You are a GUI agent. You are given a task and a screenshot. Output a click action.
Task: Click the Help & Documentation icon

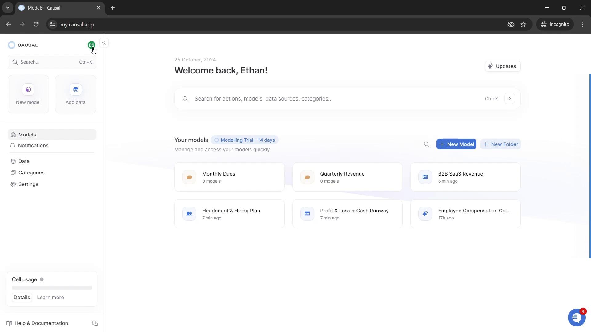(9, 323)
